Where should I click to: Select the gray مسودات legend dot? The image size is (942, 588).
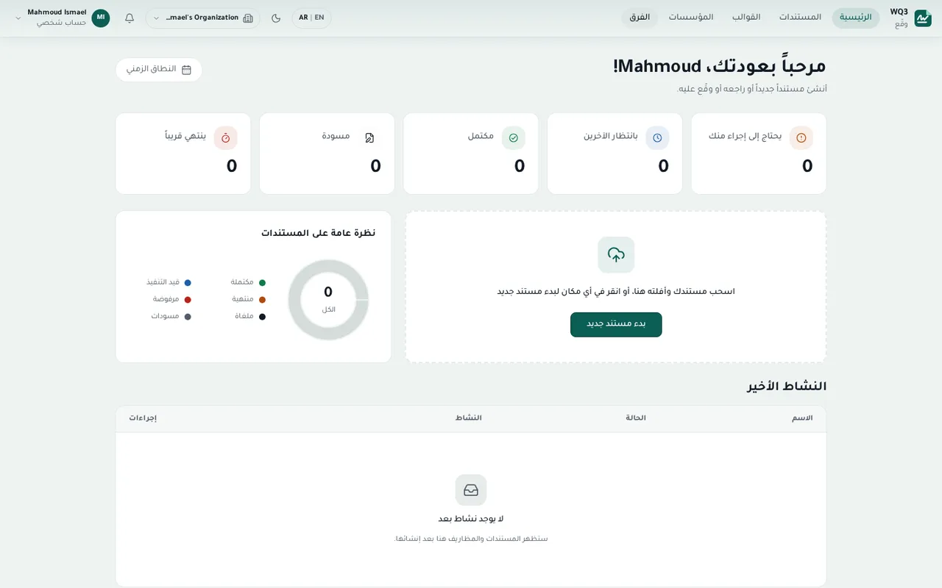pos(188,316)
